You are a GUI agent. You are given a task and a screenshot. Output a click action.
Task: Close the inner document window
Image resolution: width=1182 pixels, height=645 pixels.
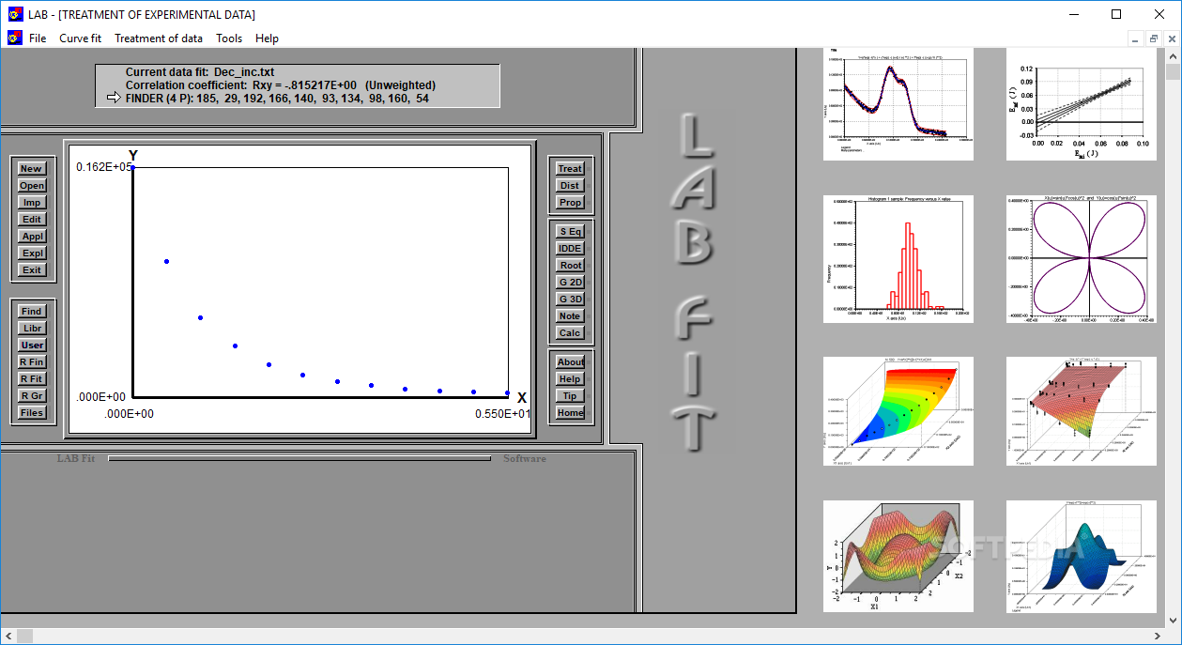pyautogui.click(x=1171, y=38)
